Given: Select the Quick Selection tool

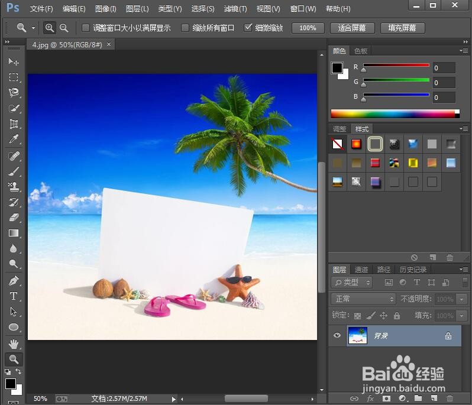Looking at the screenshot, I should (13, 108).
